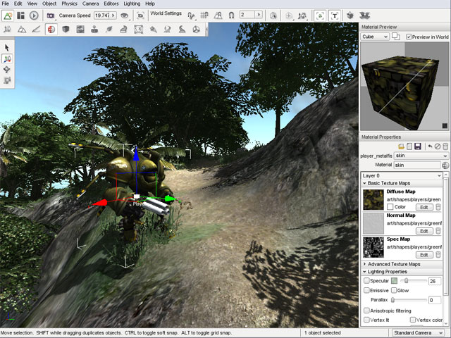Open the Physics menu
This screenshot has width=451, height=338.
[x=69, y=4]
